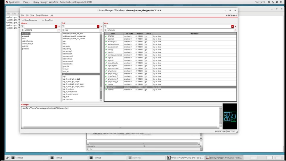Open the red Library filter dropdown
The height and width of the screenshot is (161, 286).
(x=56, y=27)
